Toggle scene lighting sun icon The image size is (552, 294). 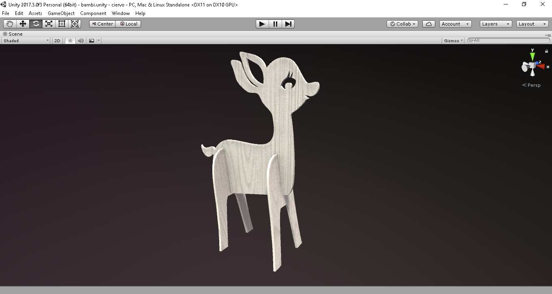click(x=70, y=41)
